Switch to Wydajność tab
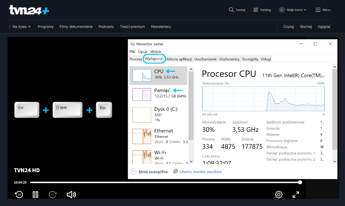 coord(154,59)
